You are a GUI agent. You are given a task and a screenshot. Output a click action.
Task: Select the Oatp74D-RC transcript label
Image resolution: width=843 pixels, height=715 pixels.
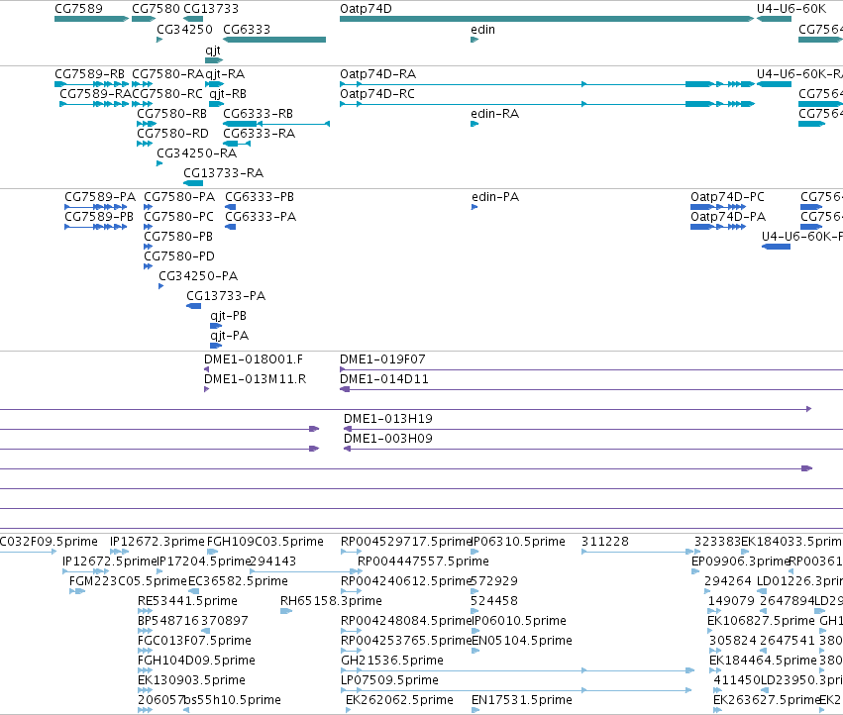pyautogui.click(x=377, y=94)
